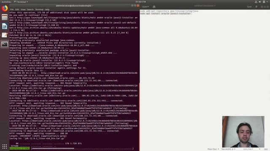270x151 pixels.
Task: Open Firefox from the dock
Action: (x=5, y=8)
